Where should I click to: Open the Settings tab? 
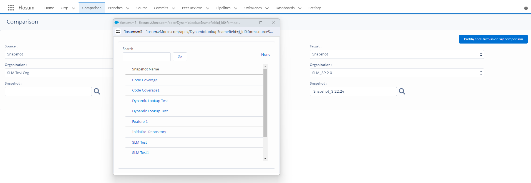coord(315,8)
